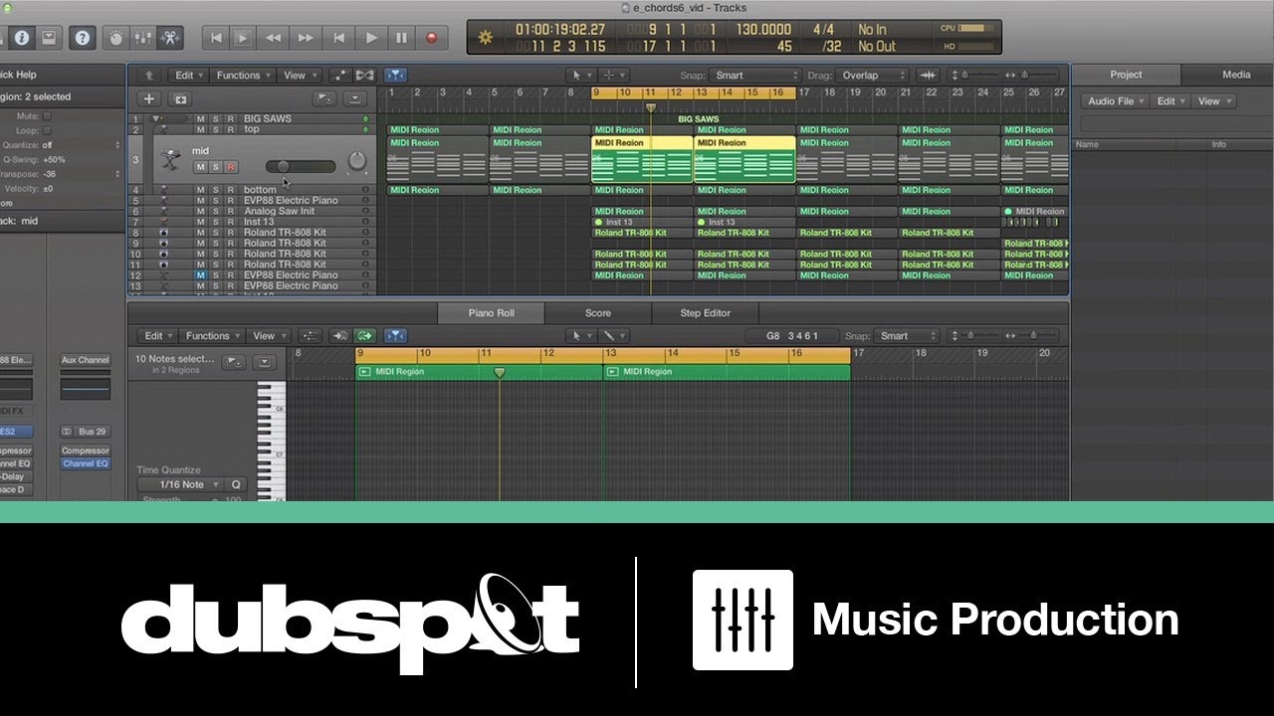The width and height of the screenshot is (1274, 716).
Task: Click Play from selection button
Action: (243, 38)
